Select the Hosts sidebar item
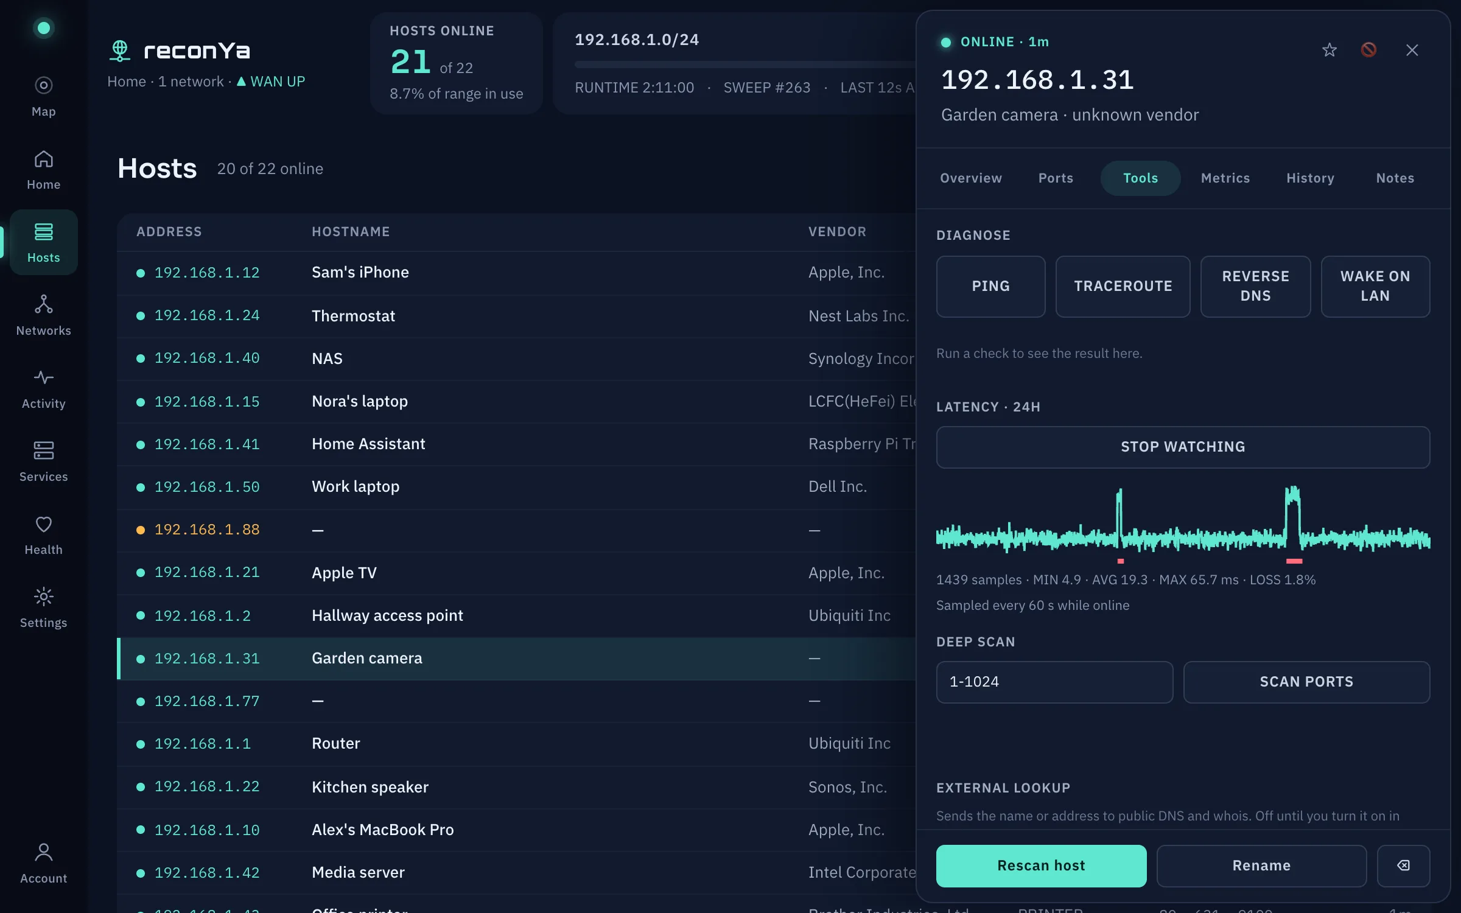Viewport: 1461px width, 913px height. (43, 242)
